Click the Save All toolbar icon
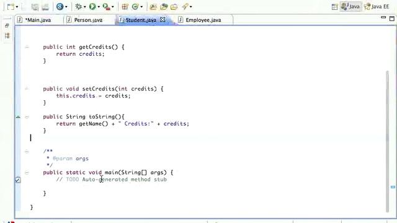Viewport: 397px width, 223px height. click(x=35, y=7)
